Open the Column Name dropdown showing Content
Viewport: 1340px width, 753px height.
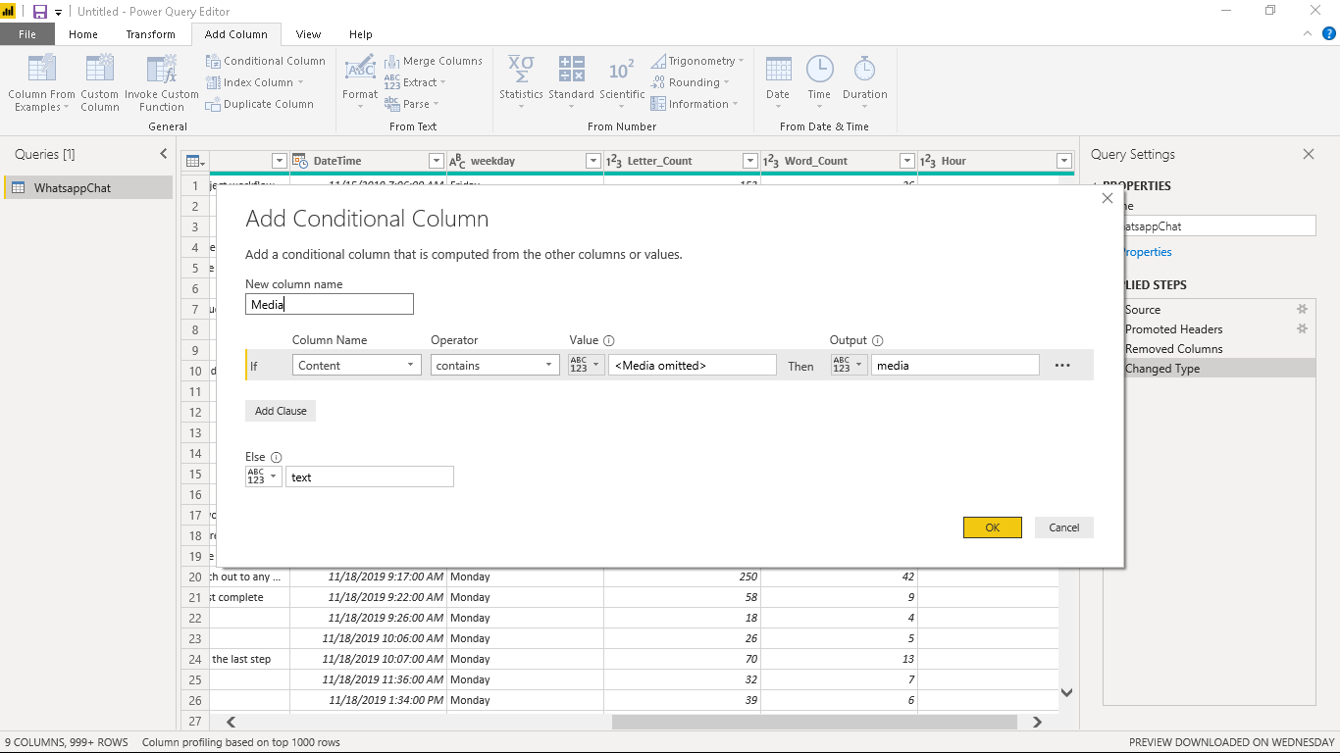coord(357,365)
